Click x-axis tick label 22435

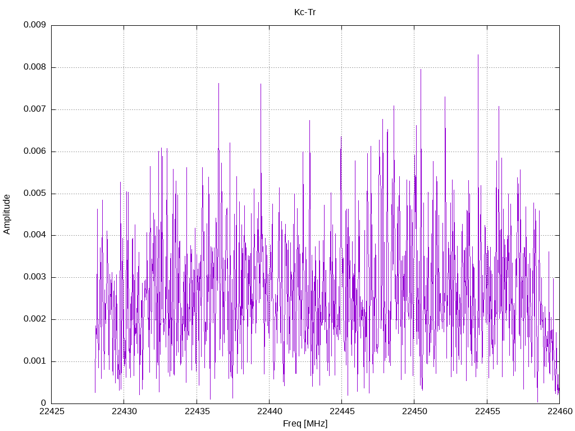tap(197, 411)
